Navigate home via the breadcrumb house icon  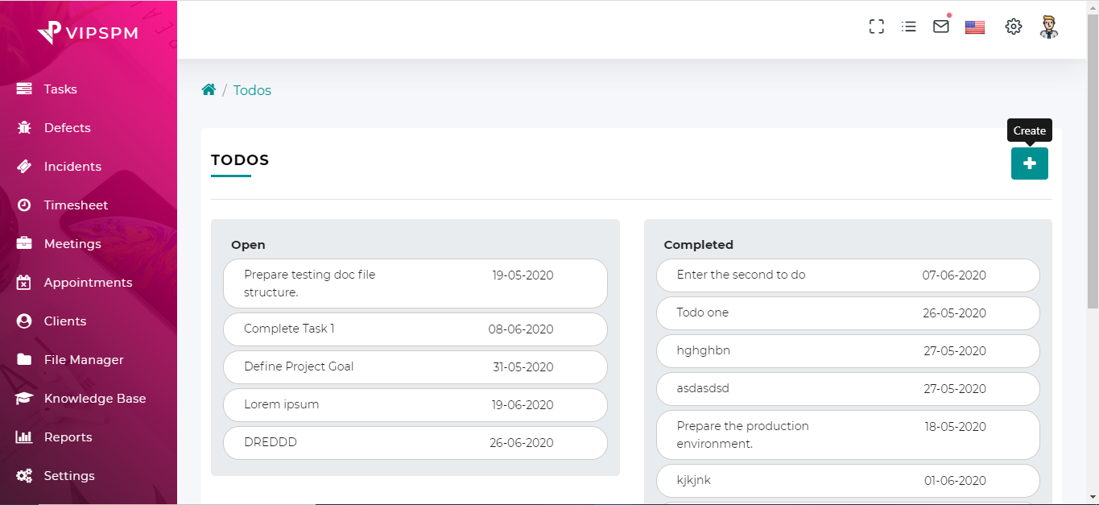click(209, 89)
